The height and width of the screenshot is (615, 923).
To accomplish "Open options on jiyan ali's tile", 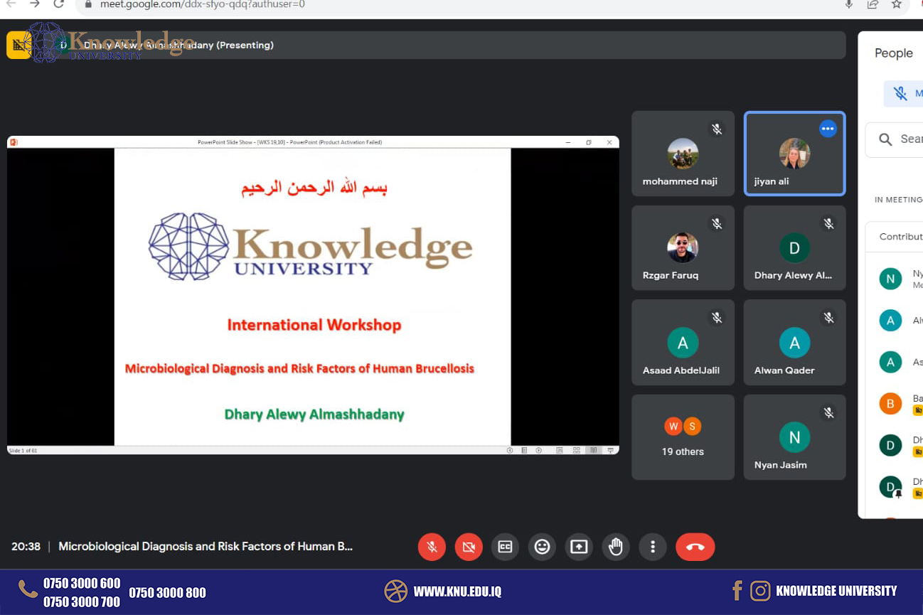I will [828, 129].
